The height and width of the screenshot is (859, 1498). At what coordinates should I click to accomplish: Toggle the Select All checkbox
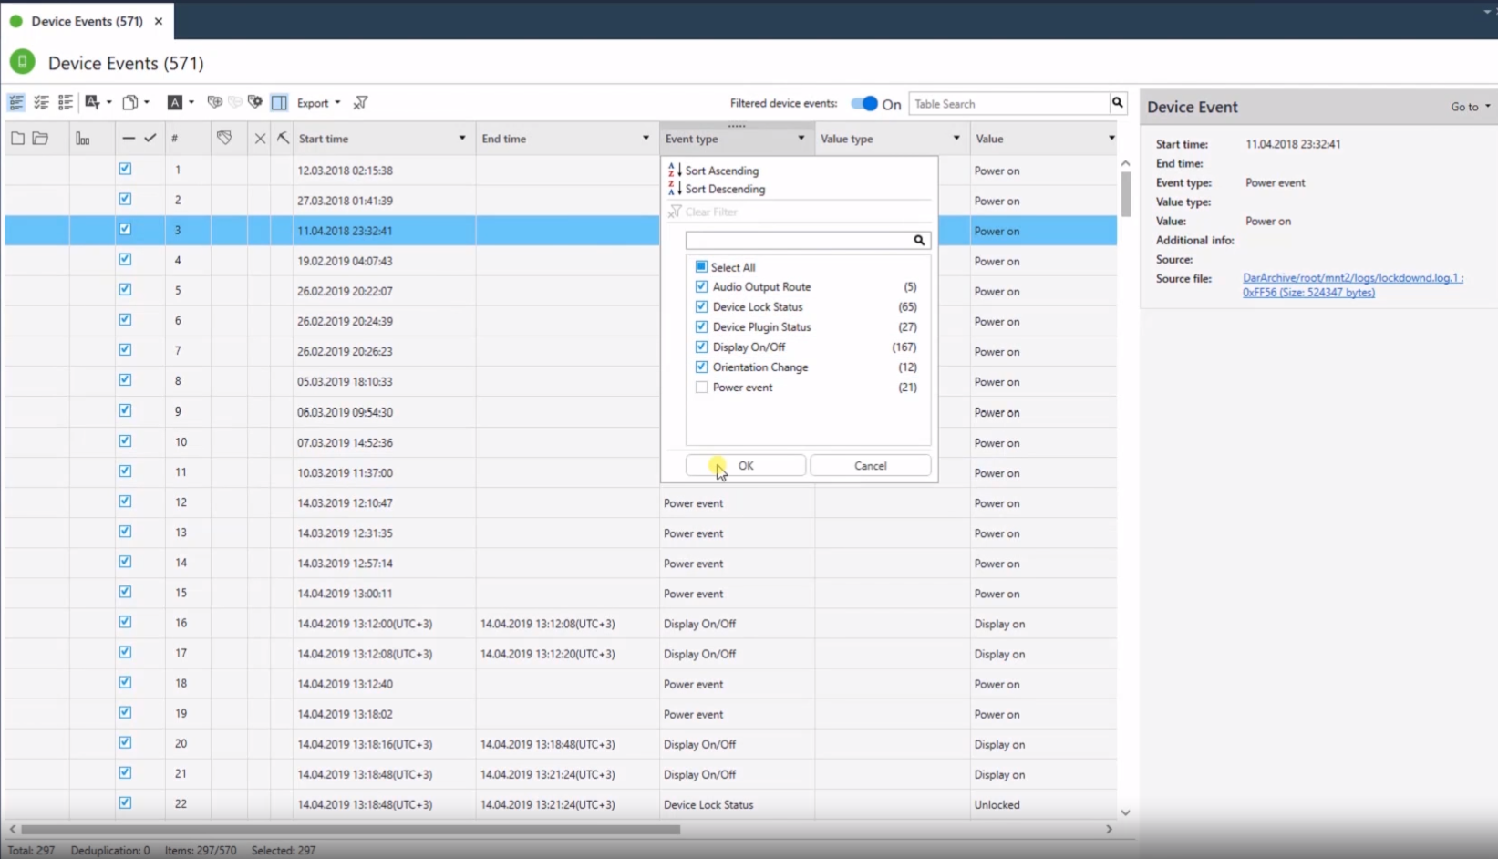click(701, 267)
